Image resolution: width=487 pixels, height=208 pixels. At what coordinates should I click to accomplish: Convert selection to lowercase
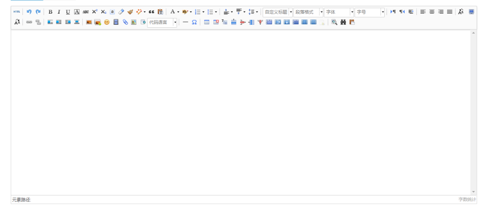pyautogui.click(x=17, y=22)
